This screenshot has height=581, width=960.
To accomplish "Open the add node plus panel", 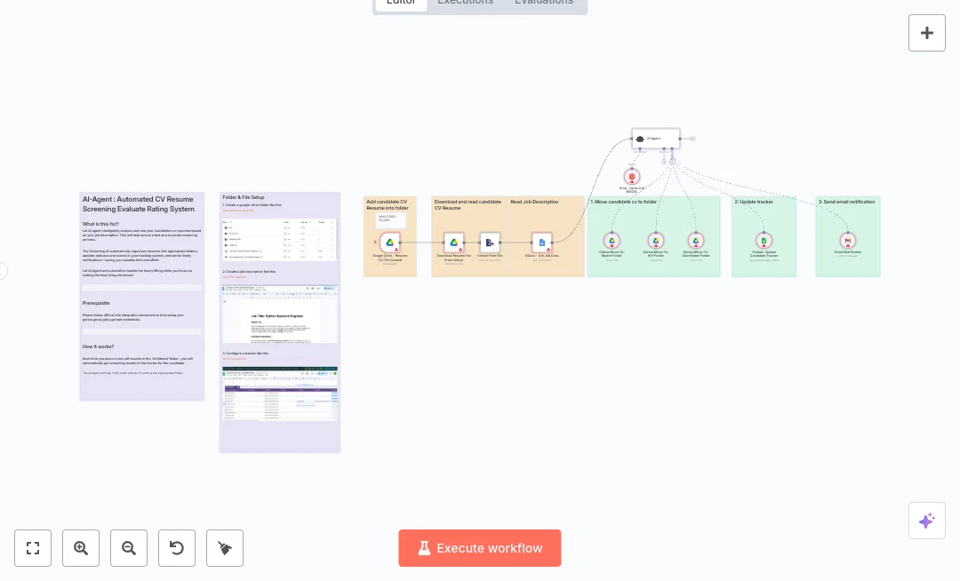I will tap(926, 33).
